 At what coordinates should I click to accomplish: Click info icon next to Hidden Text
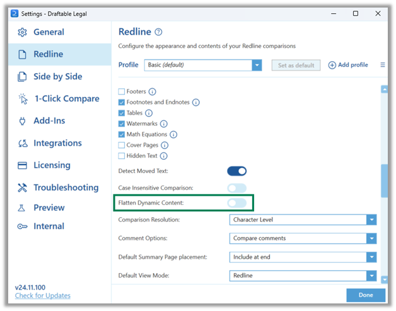click(x=164, y=156)
